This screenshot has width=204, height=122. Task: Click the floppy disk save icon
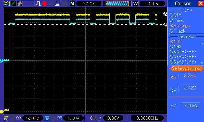(58, 4)
